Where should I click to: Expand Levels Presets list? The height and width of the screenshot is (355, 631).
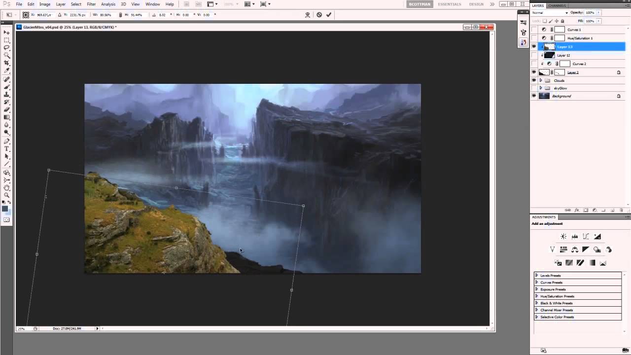(536, 275)
